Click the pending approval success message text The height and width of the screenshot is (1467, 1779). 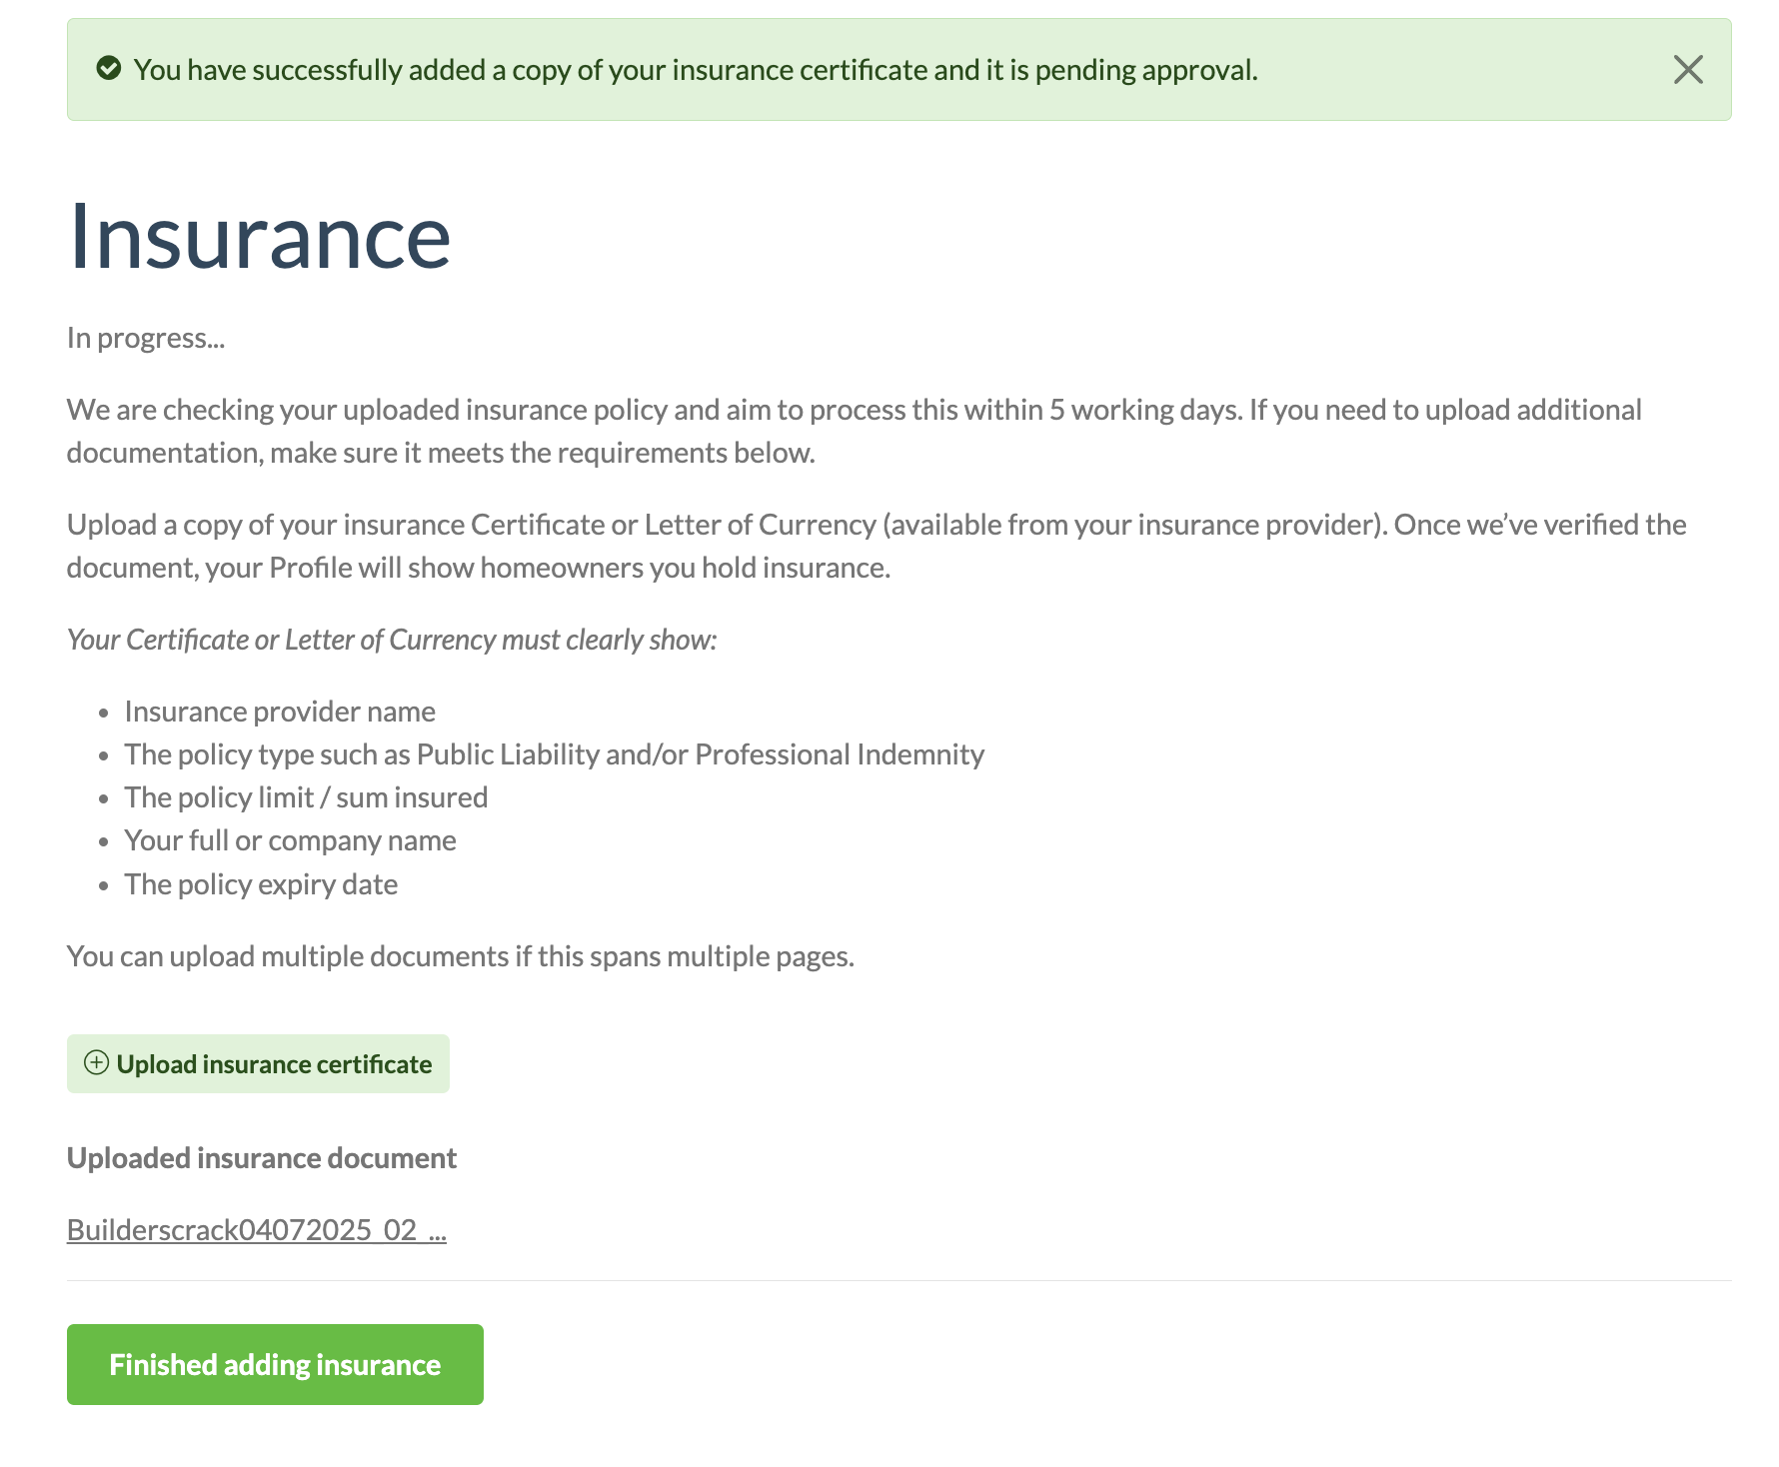(696, 70)
